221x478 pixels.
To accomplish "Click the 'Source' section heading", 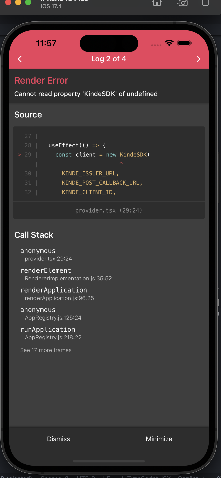I will 28,115.
